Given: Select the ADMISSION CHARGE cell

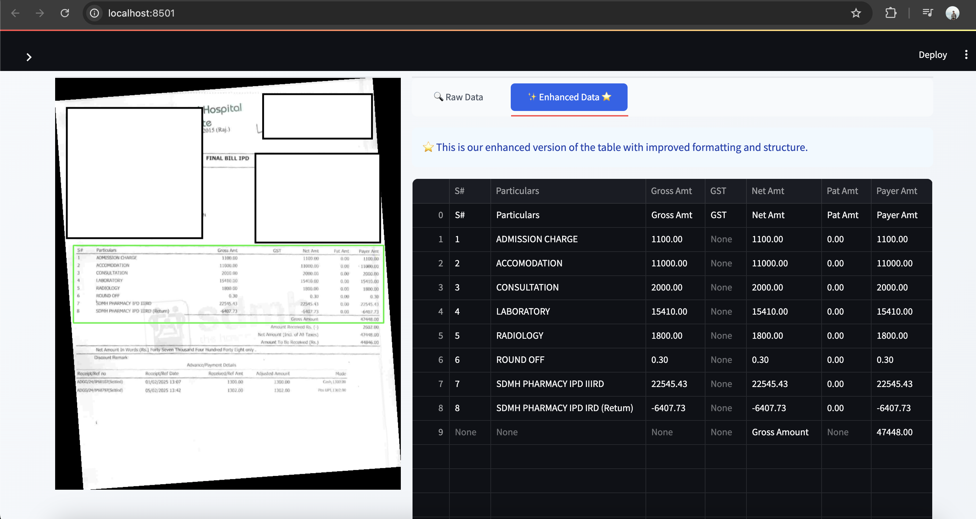Looking at the screenshot, I should click(x=537, y=239).
